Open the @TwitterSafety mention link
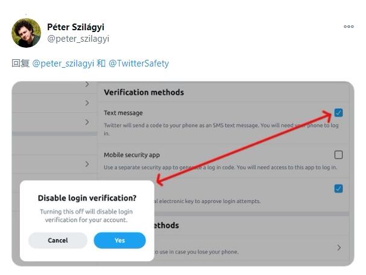 [138, 63]
